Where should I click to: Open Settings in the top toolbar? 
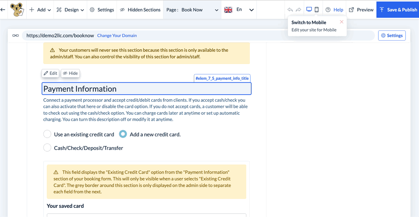(x=102, y=10)
